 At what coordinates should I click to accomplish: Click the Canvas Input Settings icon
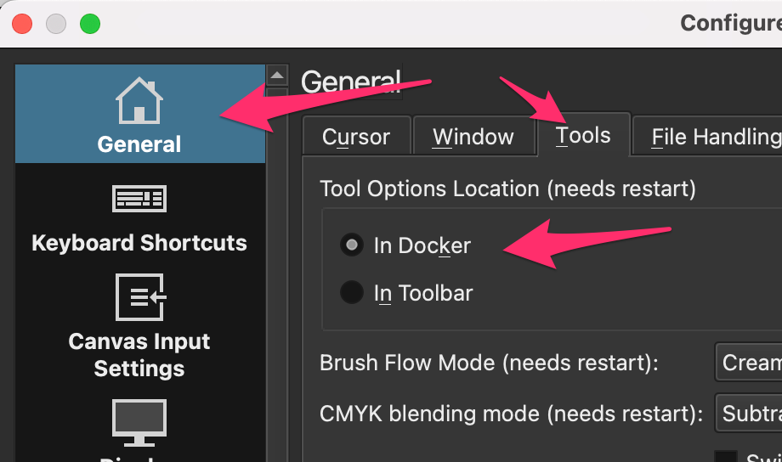pos(139,298)
